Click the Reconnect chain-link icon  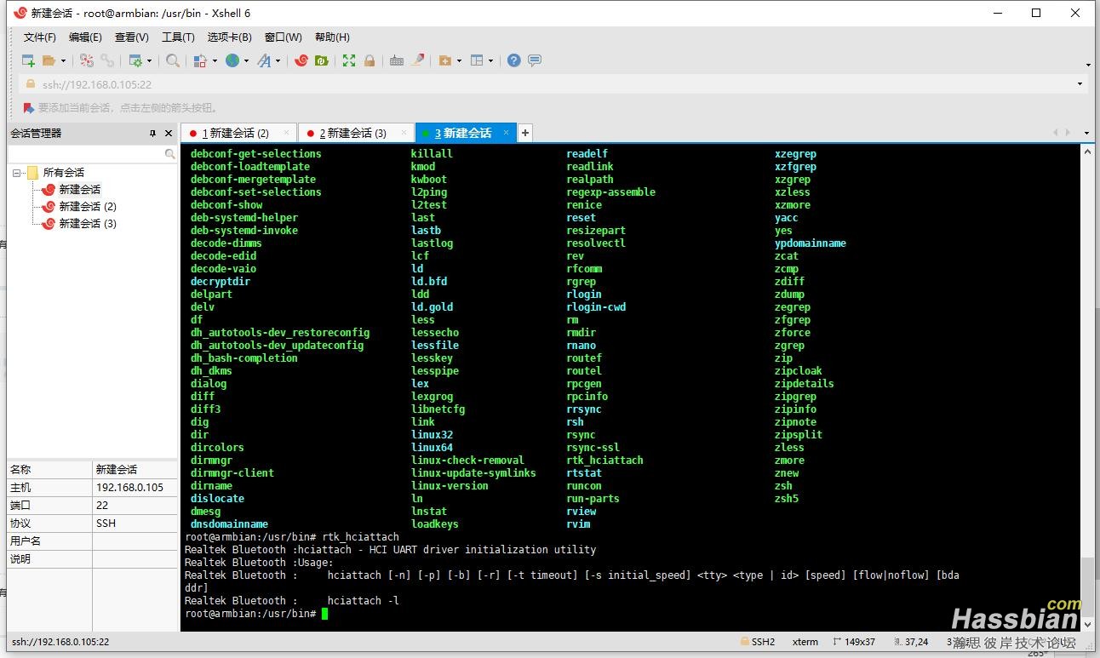[107, 60]
